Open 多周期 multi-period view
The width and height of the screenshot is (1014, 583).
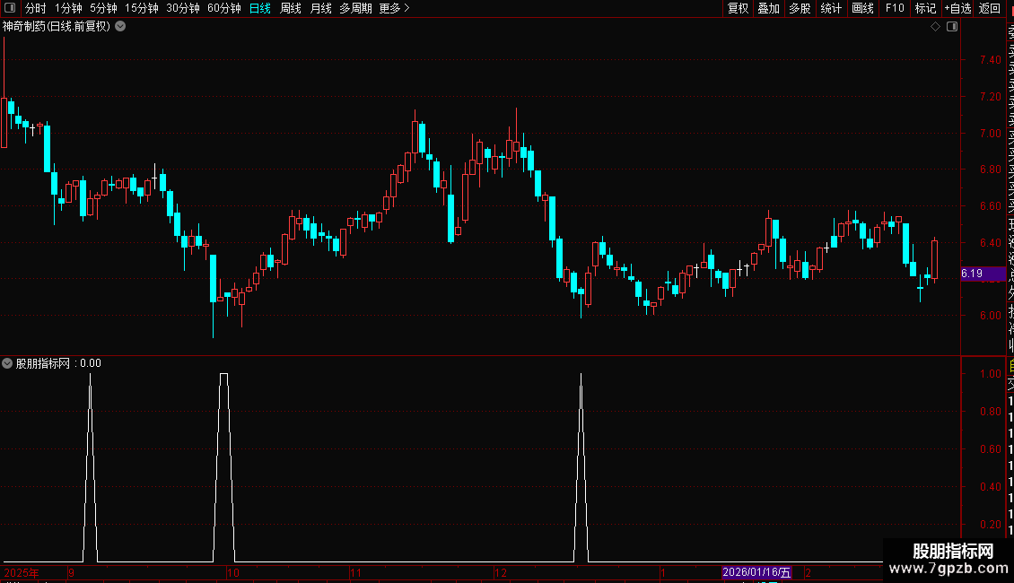tap(355, 8)
